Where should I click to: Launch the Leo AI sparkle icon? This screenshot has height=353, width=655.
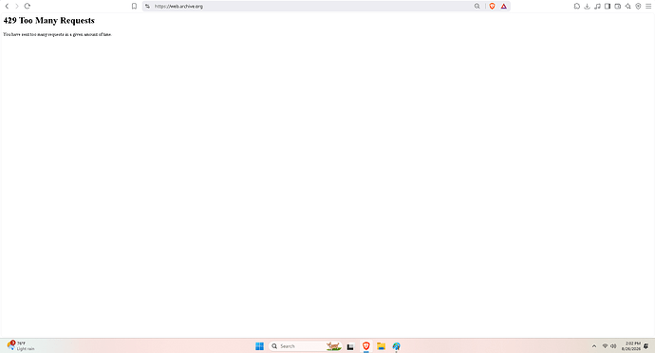[x=627, y=7]
